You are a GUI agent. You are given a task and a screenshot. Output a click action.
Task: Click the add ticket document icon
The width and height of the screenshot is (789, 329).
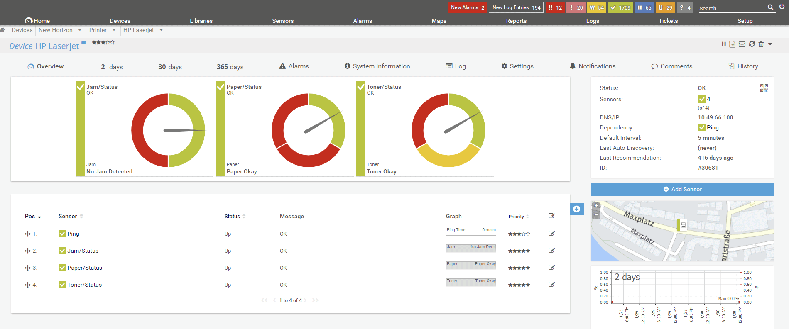(x=732, y=44)
